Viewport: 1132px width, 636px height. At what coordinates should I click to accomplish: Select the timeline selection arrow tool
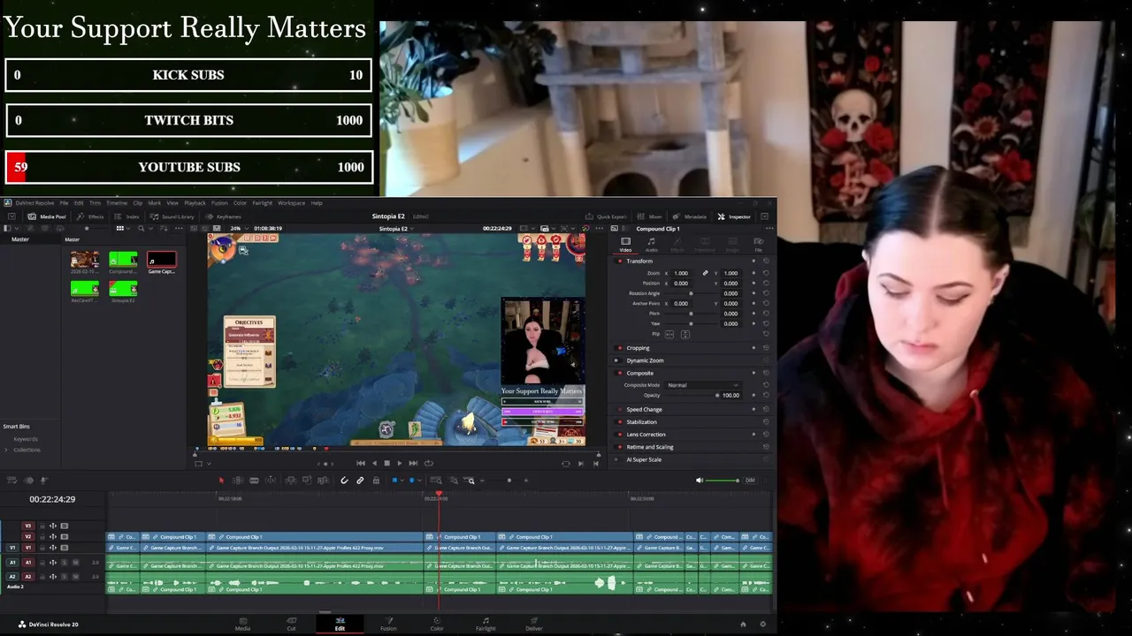click(x=222, y=481)
